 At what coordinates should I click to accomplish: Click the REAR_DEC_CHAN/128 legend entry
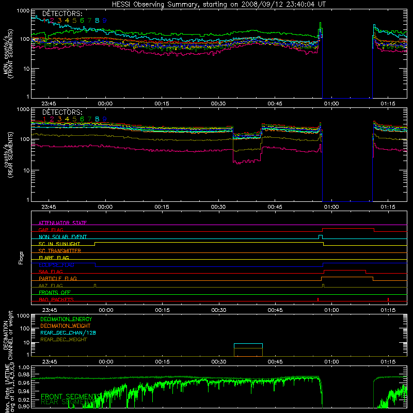coord(68,333)
